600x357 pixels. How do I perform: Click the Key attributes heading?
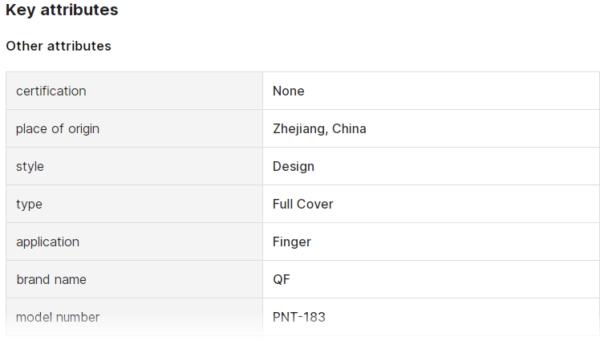62,10
